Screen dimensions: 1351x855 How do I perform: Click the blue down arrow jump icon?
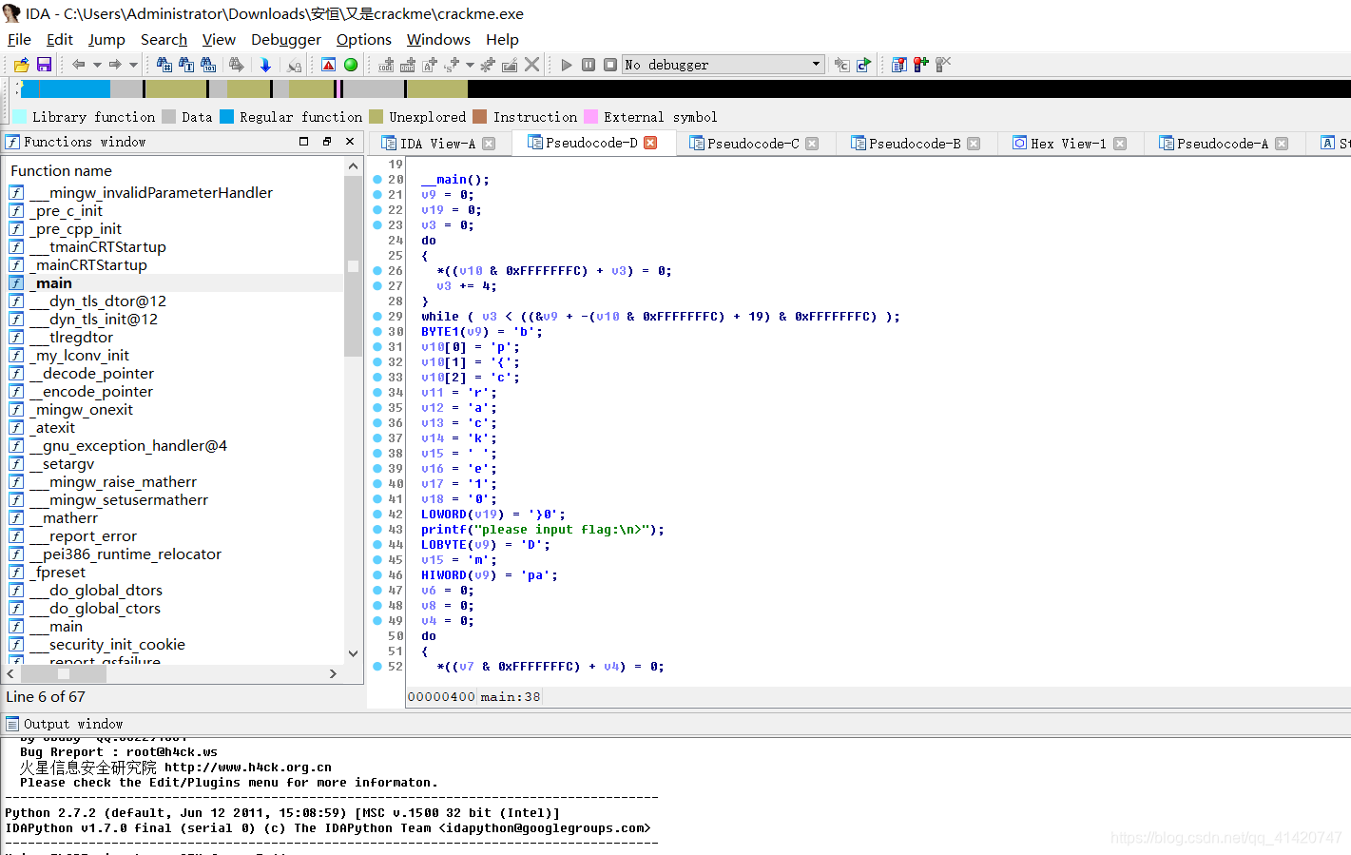(x=265, y=65)
